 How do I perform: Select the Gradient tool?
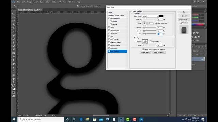pos(14,53)
